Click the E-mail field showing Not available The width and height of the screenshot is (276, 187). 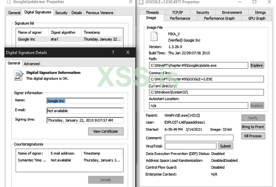coord(85,111)
